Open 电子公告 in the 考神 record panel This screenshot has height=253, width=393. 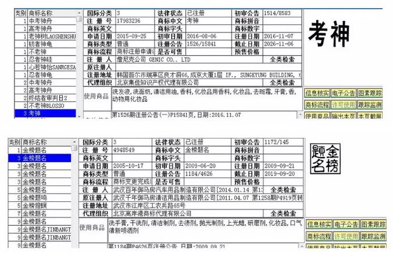(x=344, y=93)
